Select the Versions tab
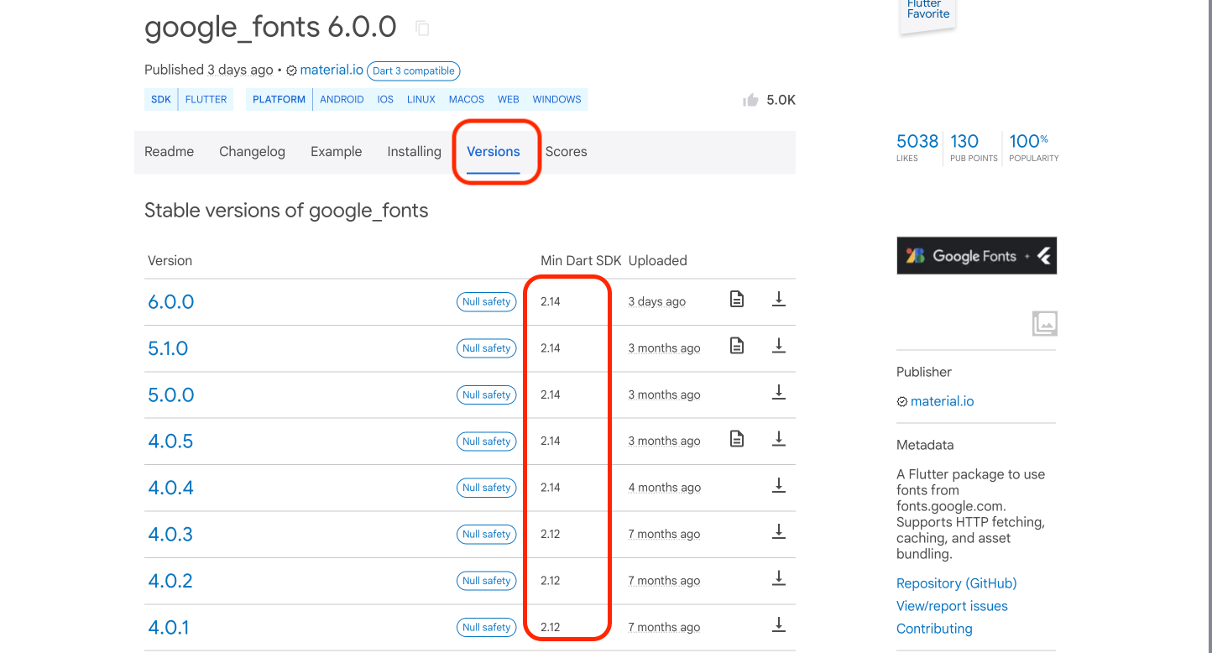 (494, 152)
